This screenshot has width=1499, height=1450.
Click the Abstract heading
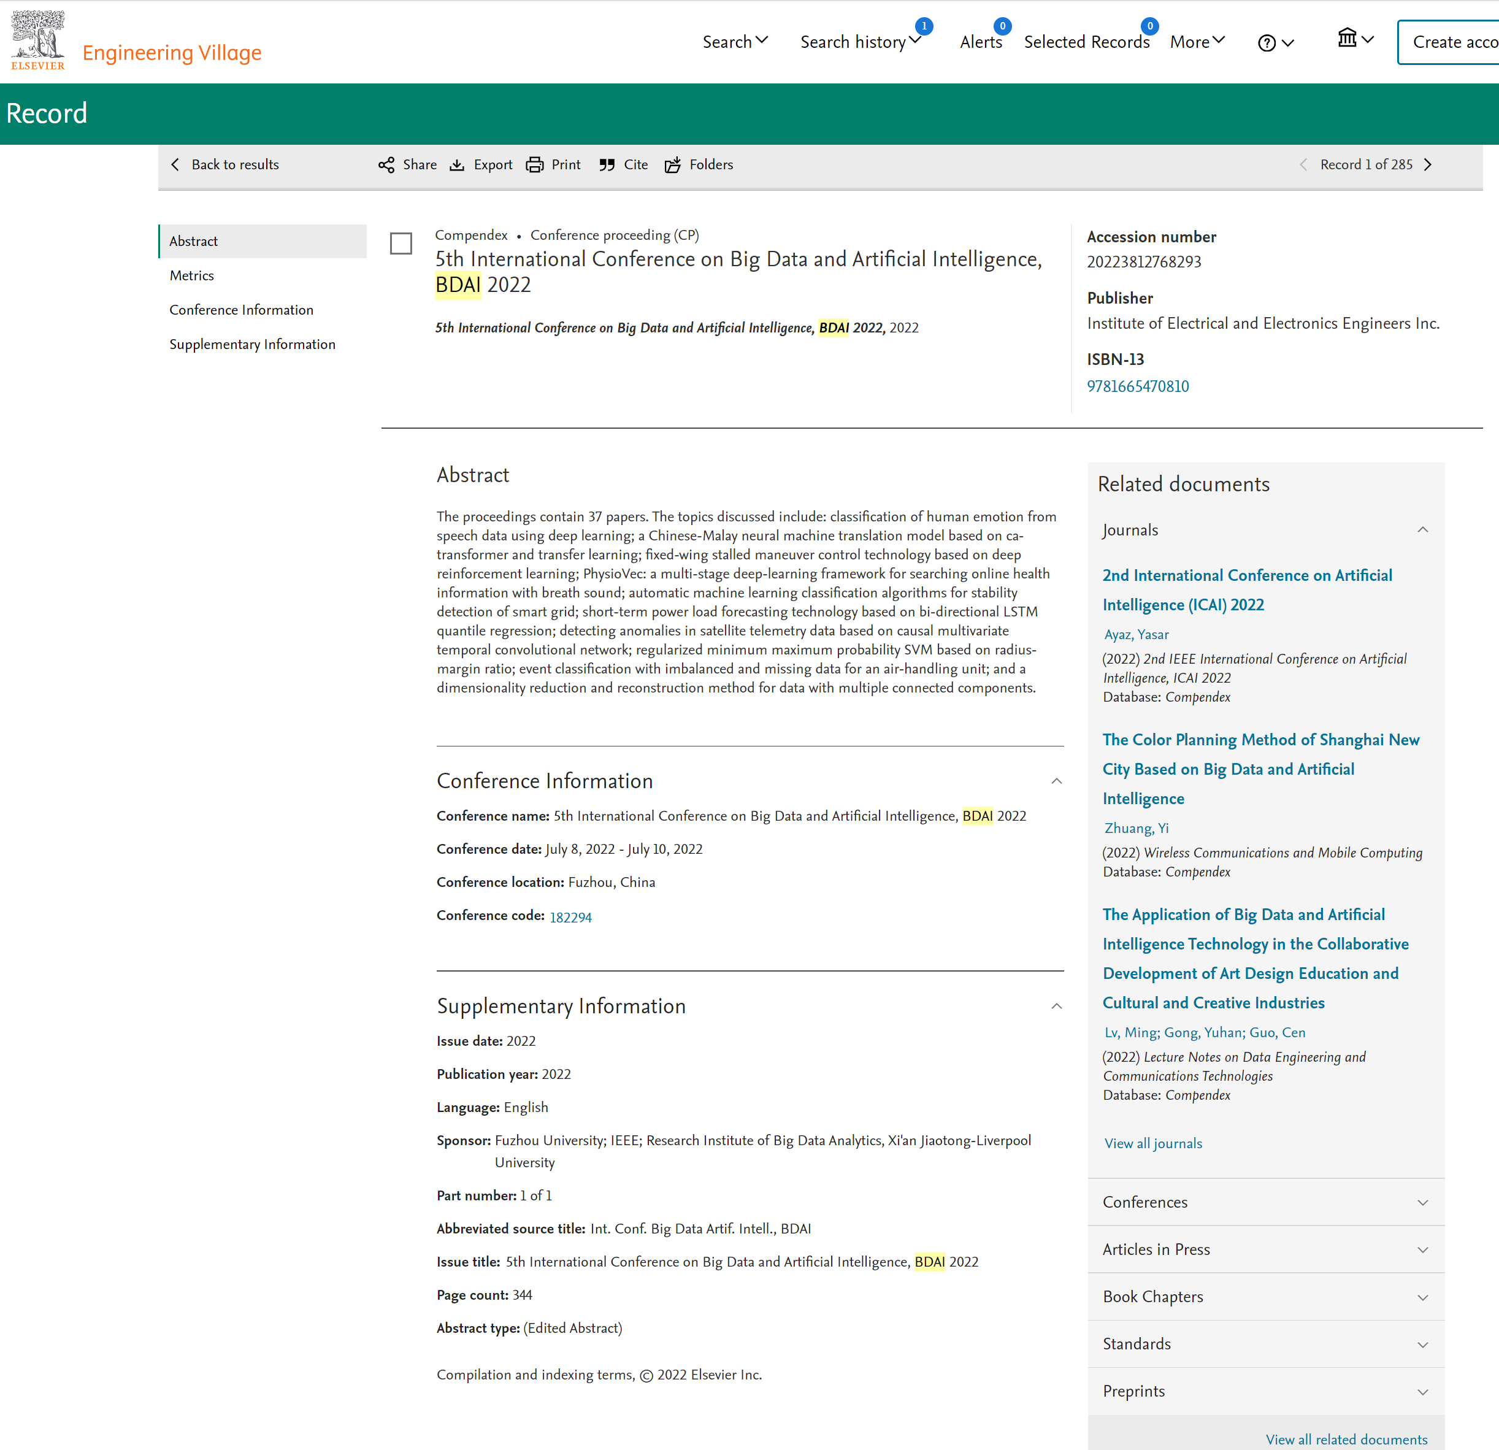coord(473,475)
